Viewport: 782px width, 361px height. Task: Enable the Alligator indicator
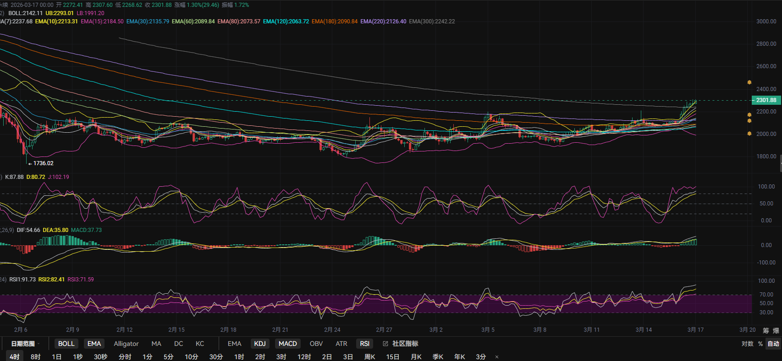[126, 344]
